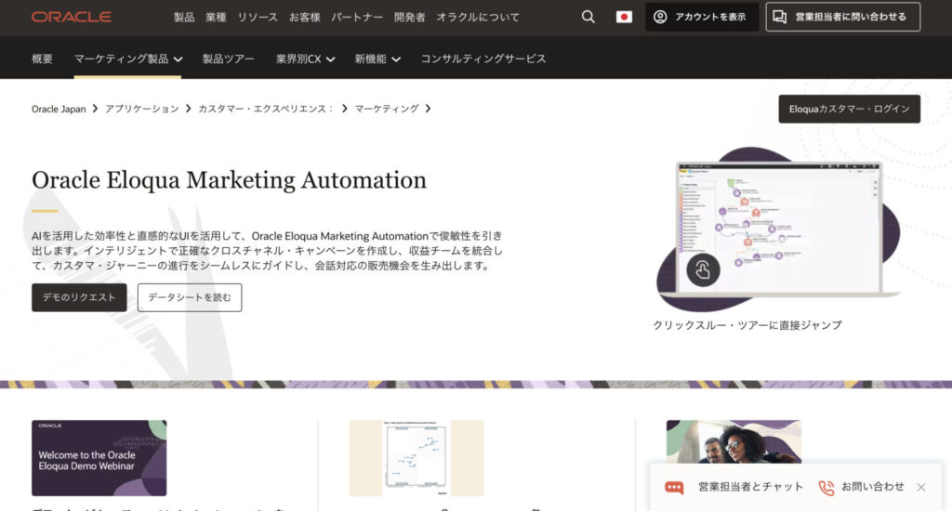Click the laptop product tour image

point(778,229)
